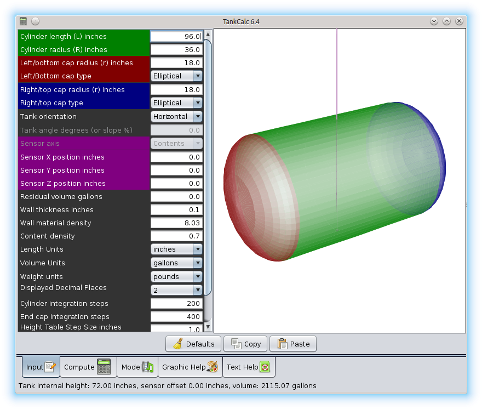The width and height of the screenshot is (482, 409).
Task: Click the Wall material density field
Action: tap(176, 223)
